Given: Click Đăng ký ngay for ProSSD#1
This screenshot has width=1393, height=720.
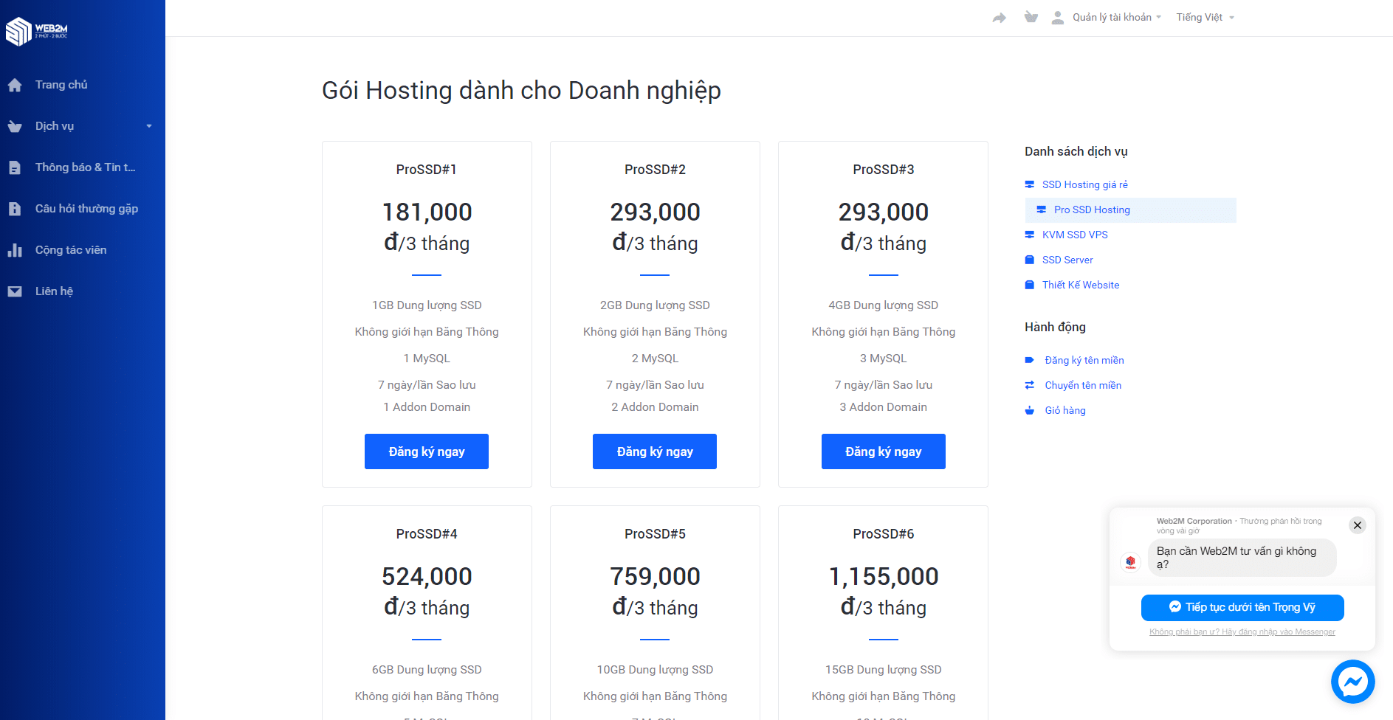Looking at the screenshot, I should click(427, 451).
